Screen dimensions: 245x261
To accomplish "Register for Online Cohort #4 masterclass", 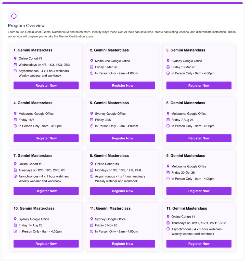I will point(199,244).
